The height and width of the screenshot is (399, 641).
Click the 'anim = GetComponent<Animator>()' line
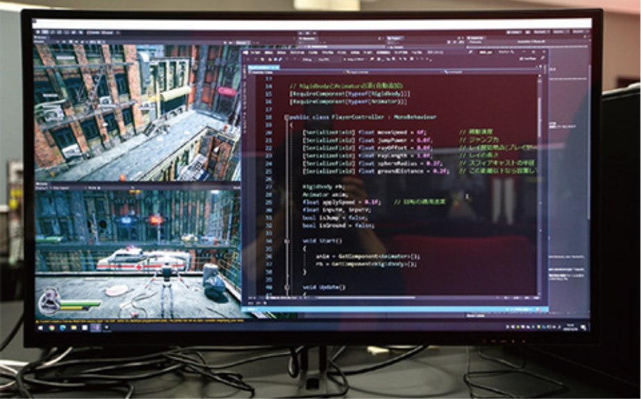(368, 257)
